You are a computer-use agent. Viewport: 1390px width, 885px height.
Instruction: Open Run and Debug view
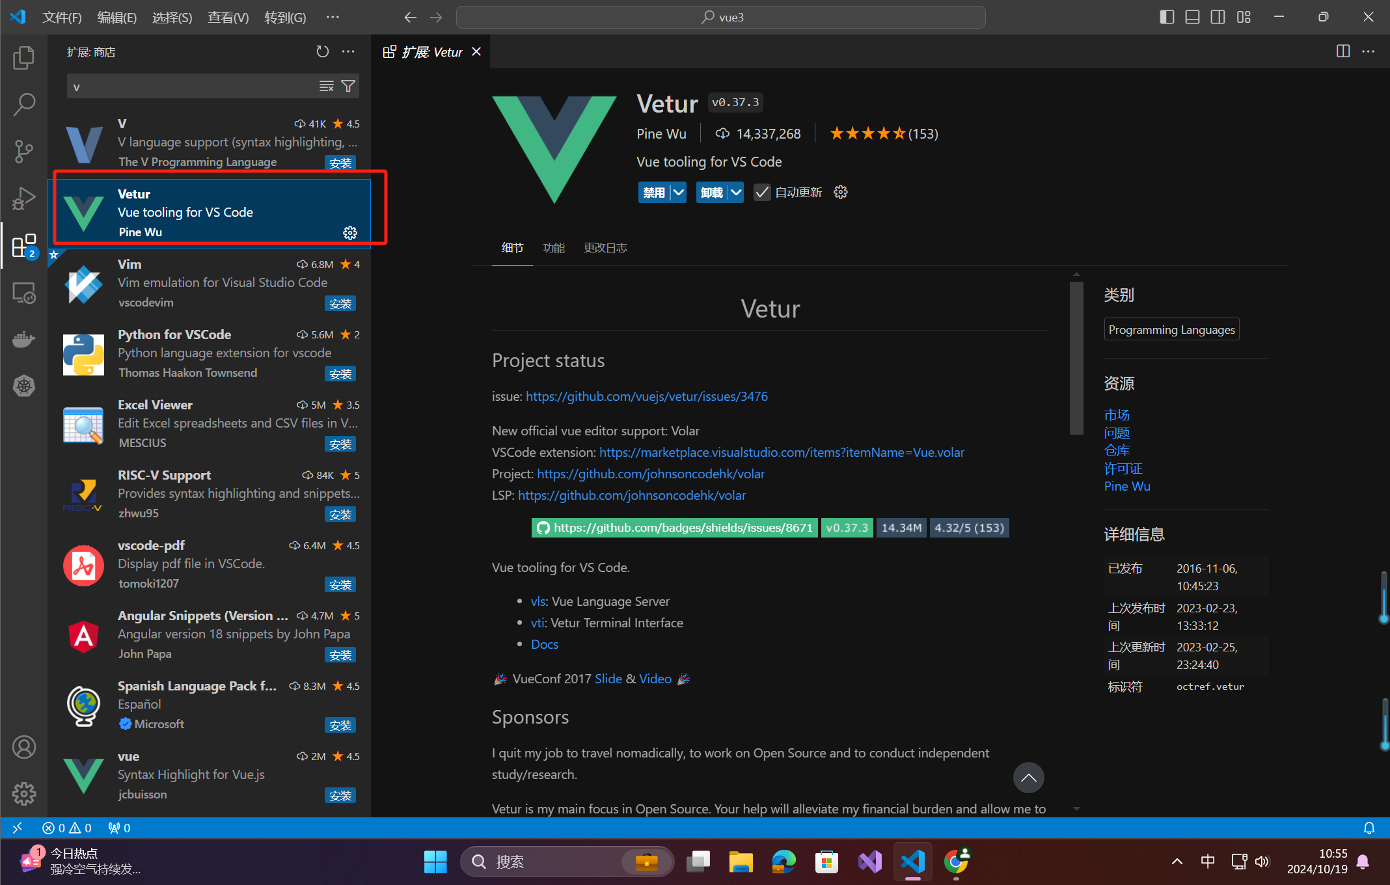click(24, 198)
